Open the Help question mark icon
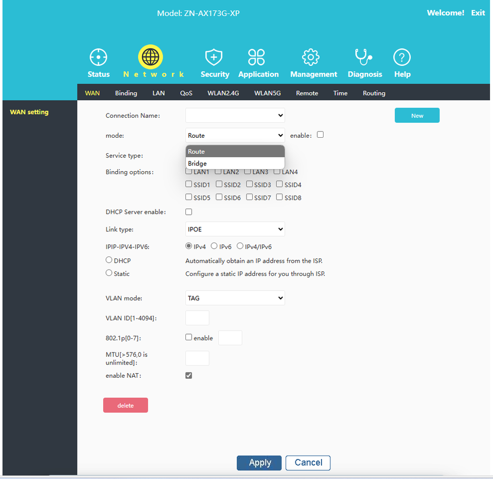 402,57
